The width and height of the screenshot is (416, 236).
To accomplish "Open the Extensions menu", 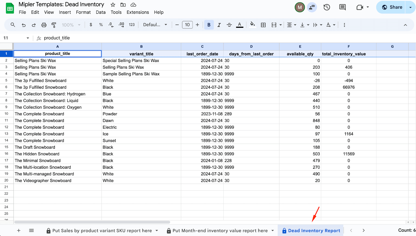I will pyautogui.click(x=138, y=12).
